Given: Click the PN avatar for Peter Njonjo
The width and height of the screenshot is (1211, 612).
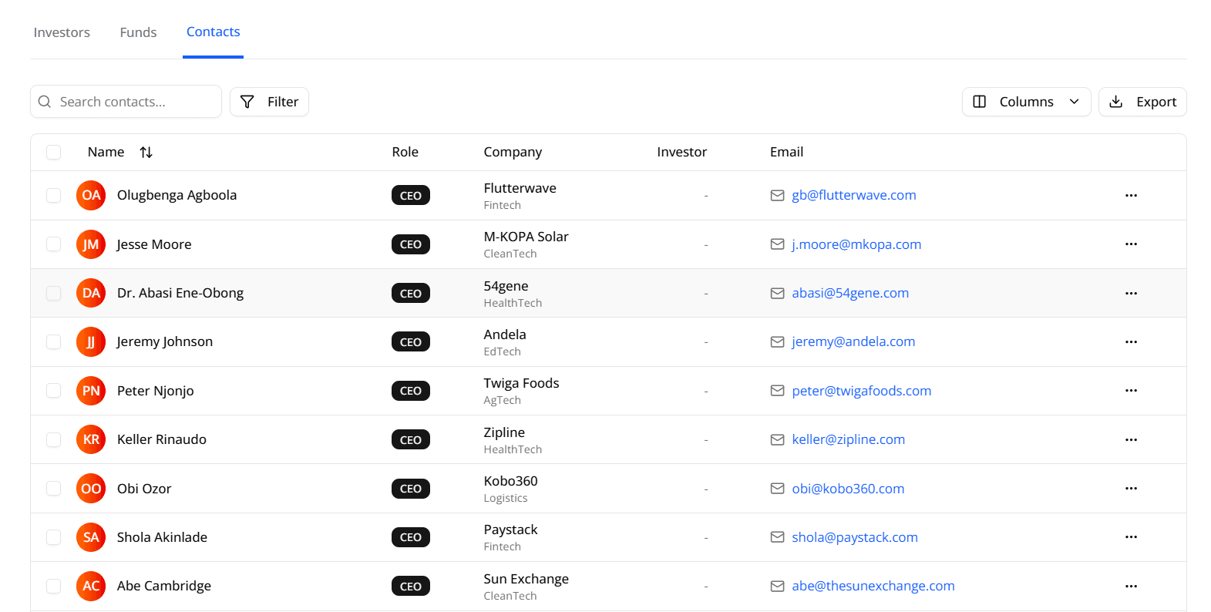Looking at the screenshot, I should click(x=91, y=391).
